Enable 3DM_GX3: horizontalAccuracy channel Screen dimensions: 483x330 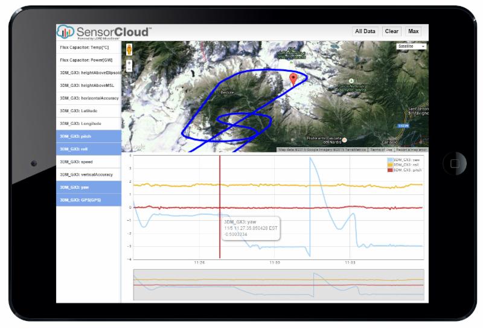point(89,98)
